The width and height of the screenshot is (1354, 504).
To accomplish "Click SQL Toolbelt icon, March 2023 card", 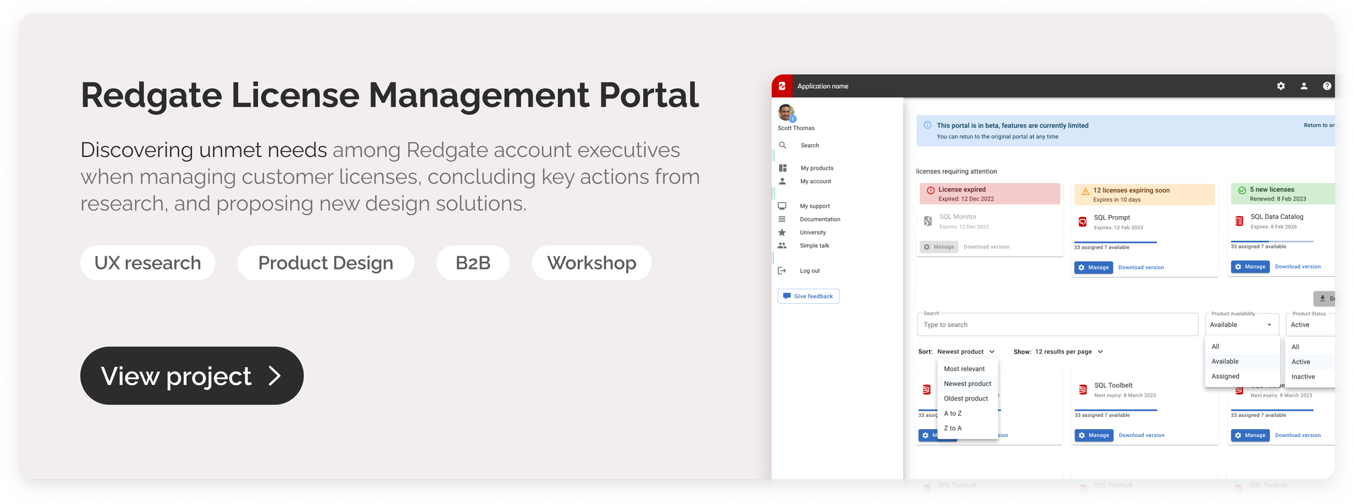I will point(1083,390).
